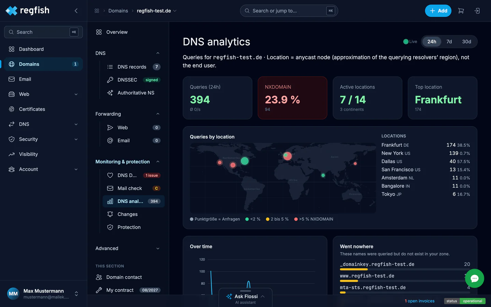Image resolution: width=491 pixels, height=307 pixels.
Task: Click the Queries (24h) card
Action: (218, 98)
